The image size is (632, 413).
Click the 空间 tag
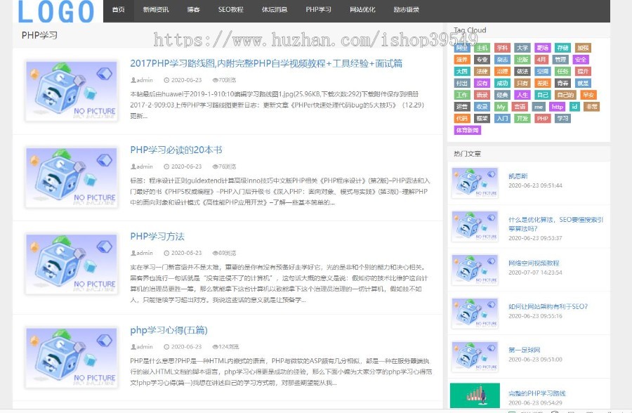tap(543, 71)
